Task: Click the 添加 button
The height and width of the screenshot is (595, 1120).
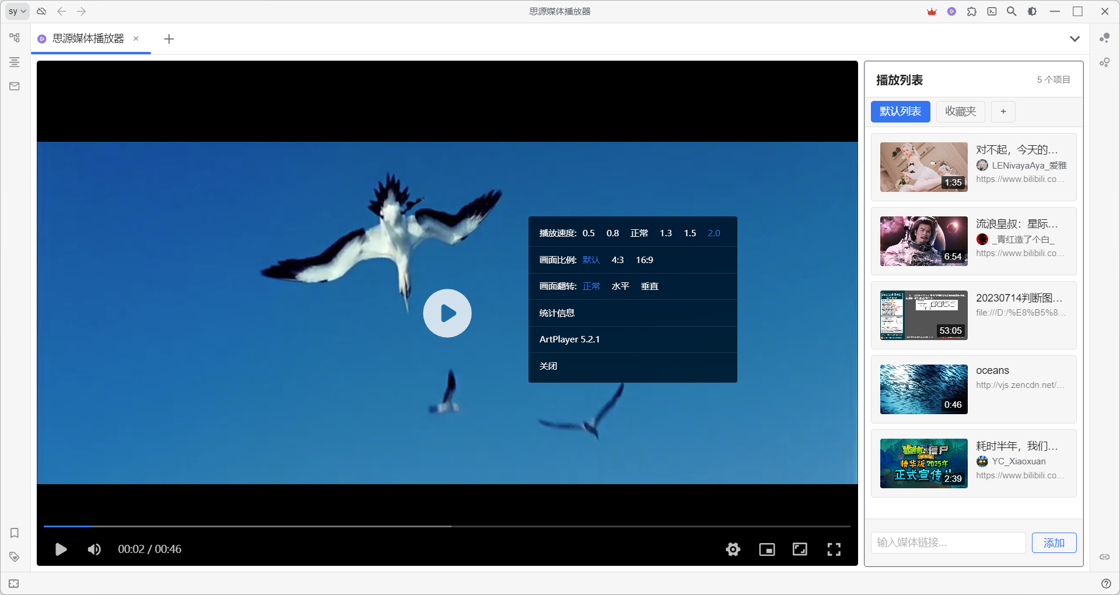Action: pos(1053,543)
